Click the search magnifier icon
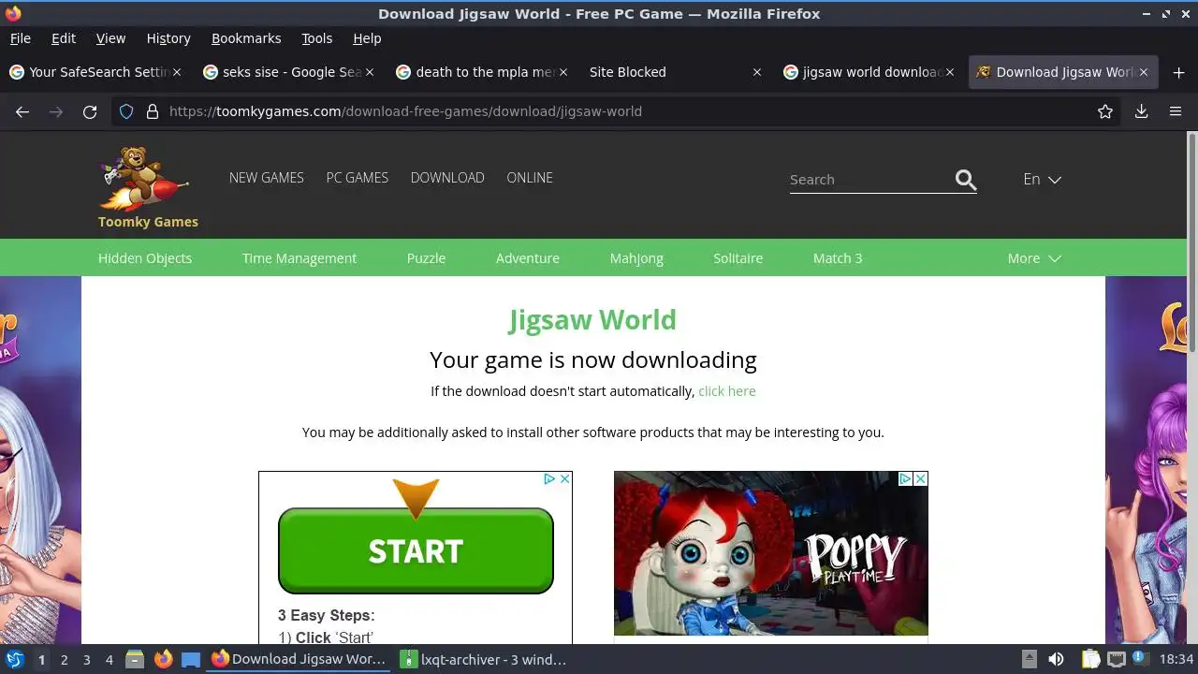1198x674 pixels. coord(966,180)
